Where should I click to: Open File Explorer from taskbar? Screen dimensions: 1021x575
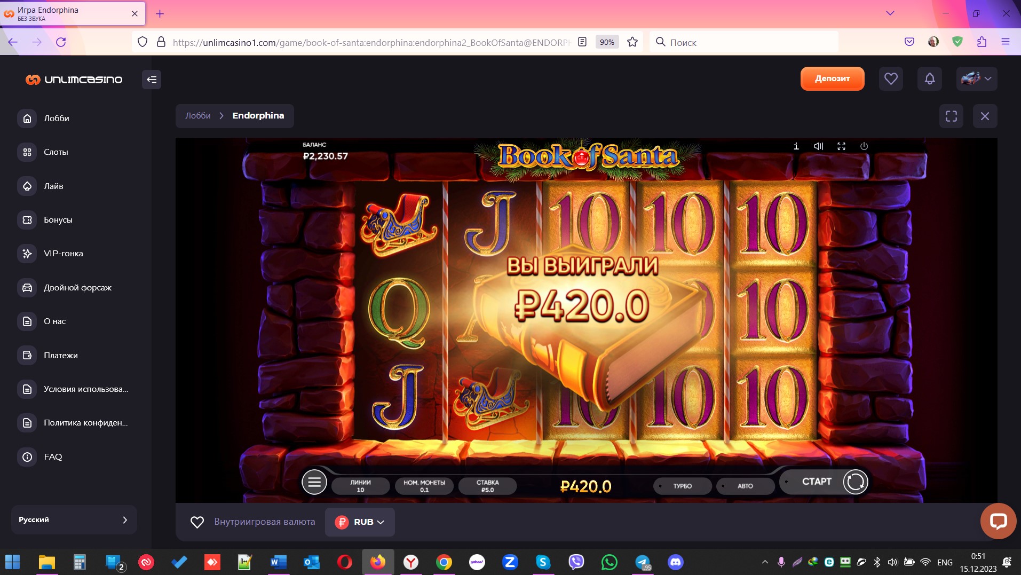pos(46,562)
